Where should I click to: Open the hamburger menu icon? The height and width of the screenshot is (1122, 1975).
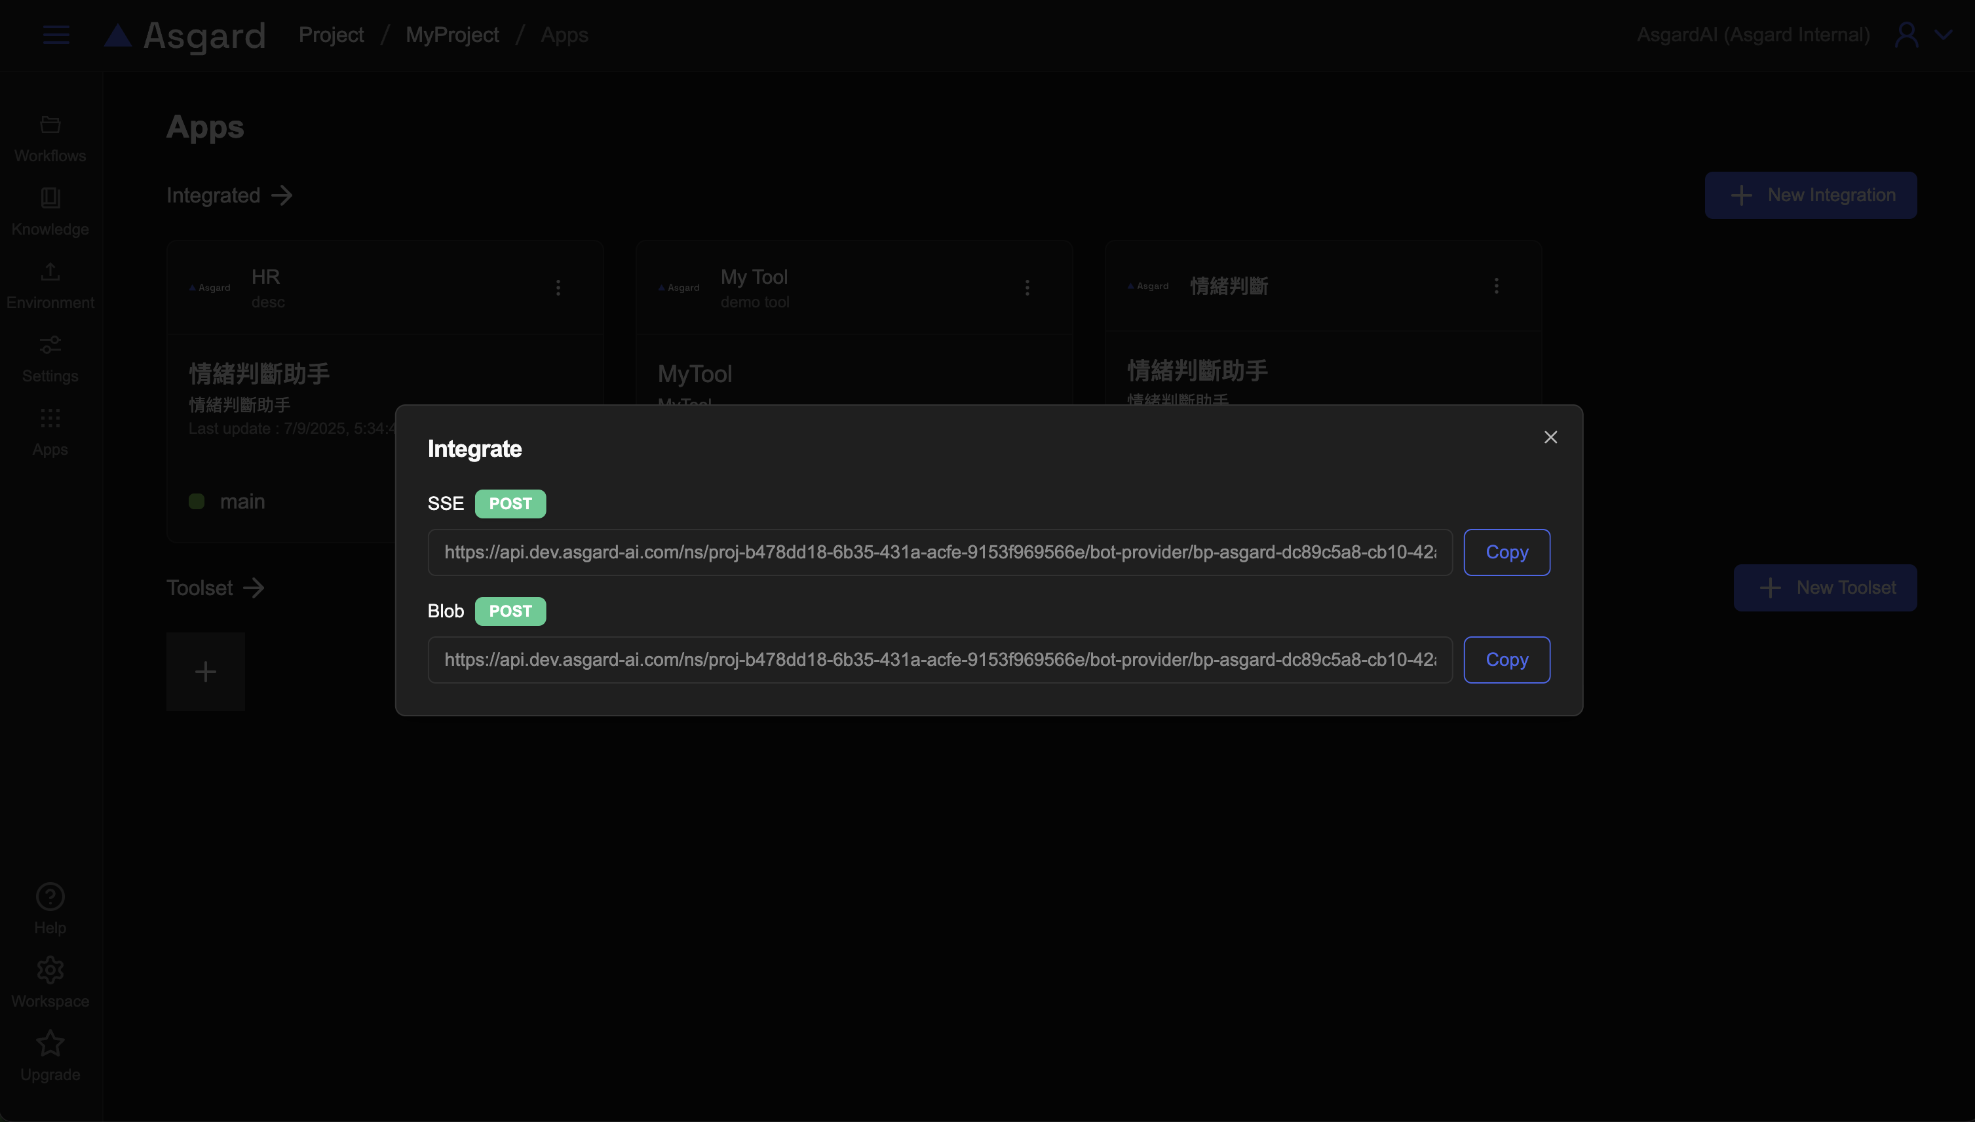(x=56, y=35)
